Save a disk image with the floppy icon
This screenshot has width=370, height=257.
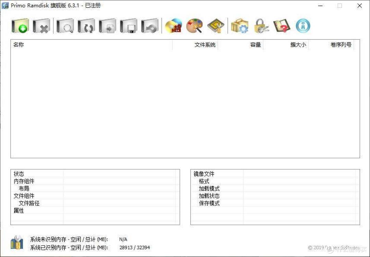pyautogui.click(x=128, y=25)
